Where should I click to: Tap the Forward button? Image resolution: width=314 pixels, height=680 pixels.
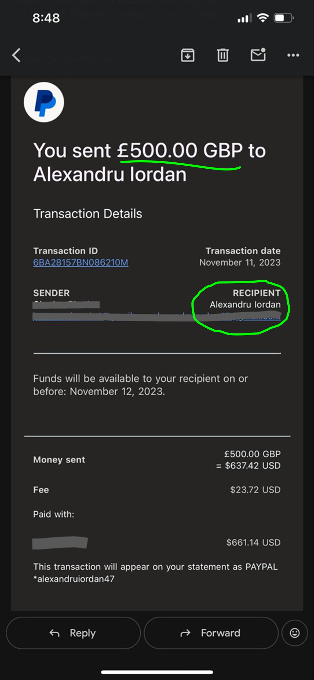coord(211,633)
